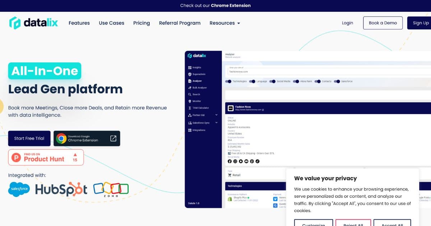Click the Find Us on Product Hunt badge
Image resolution: width=431 pixels, height=226 pixels.
[x=46, y=157]
